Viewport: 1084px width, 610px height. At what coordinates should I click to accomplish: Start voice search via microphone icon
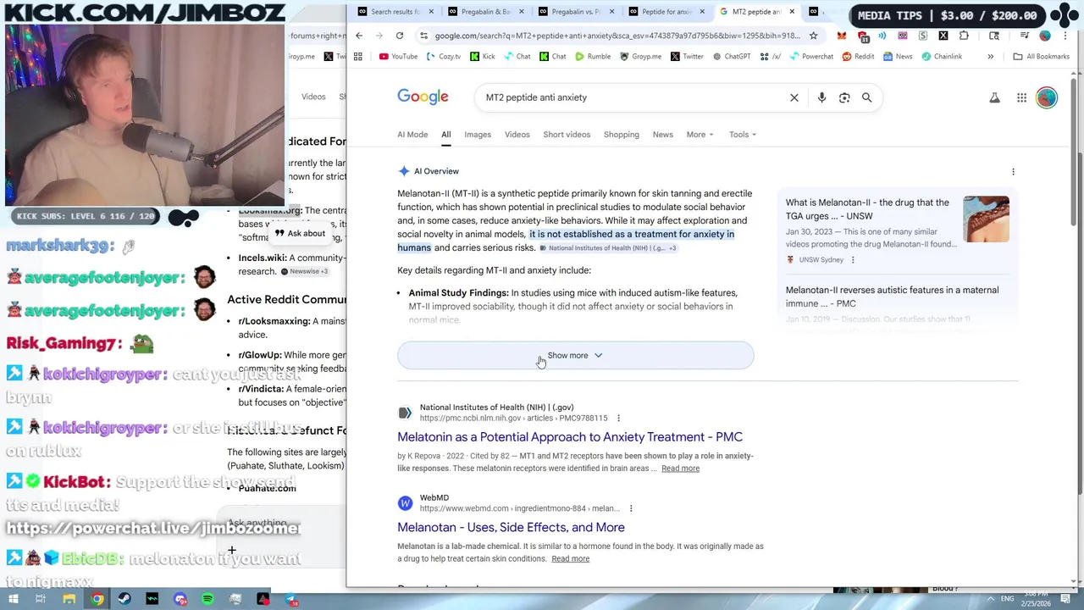(821, 97)
